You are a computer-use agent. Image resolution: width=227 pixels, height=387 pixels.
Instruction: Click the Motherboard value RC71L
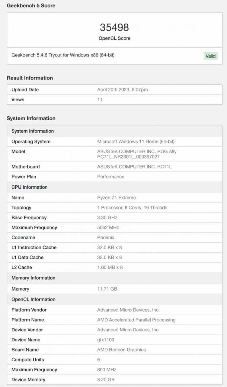coord(134,167)
